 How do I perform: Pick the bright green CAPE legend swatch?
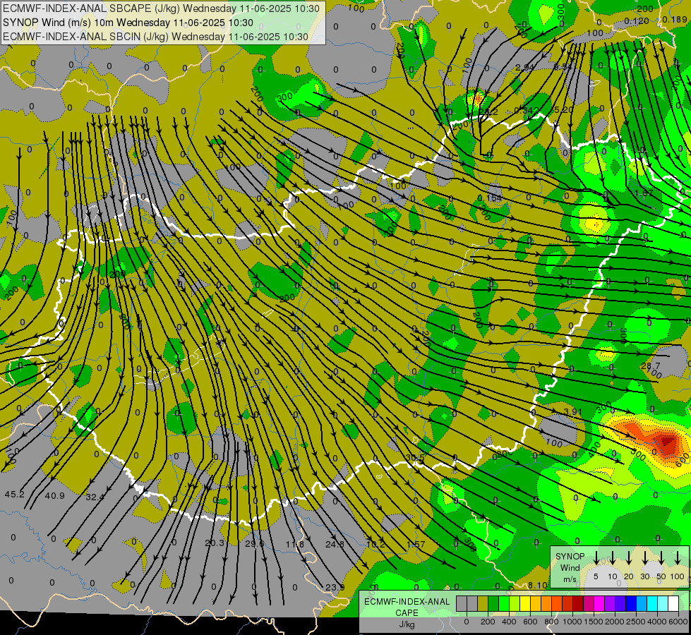coord(504,604)
